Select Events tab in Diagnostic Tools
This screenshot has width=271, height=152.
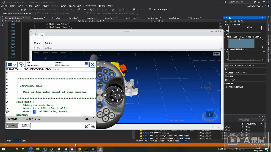(232, 66)
